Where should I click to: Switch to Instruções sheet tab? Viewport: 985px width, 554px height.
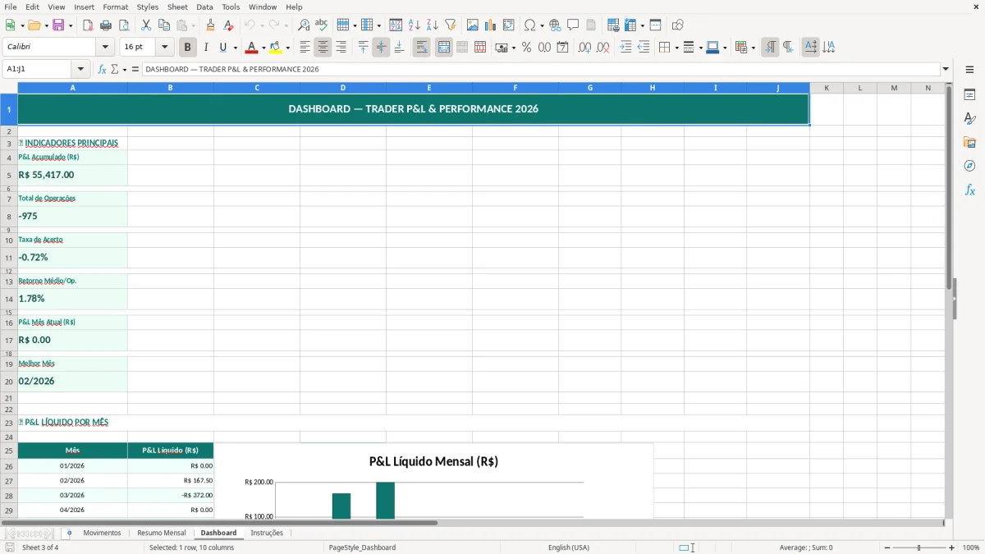(267, 533)
